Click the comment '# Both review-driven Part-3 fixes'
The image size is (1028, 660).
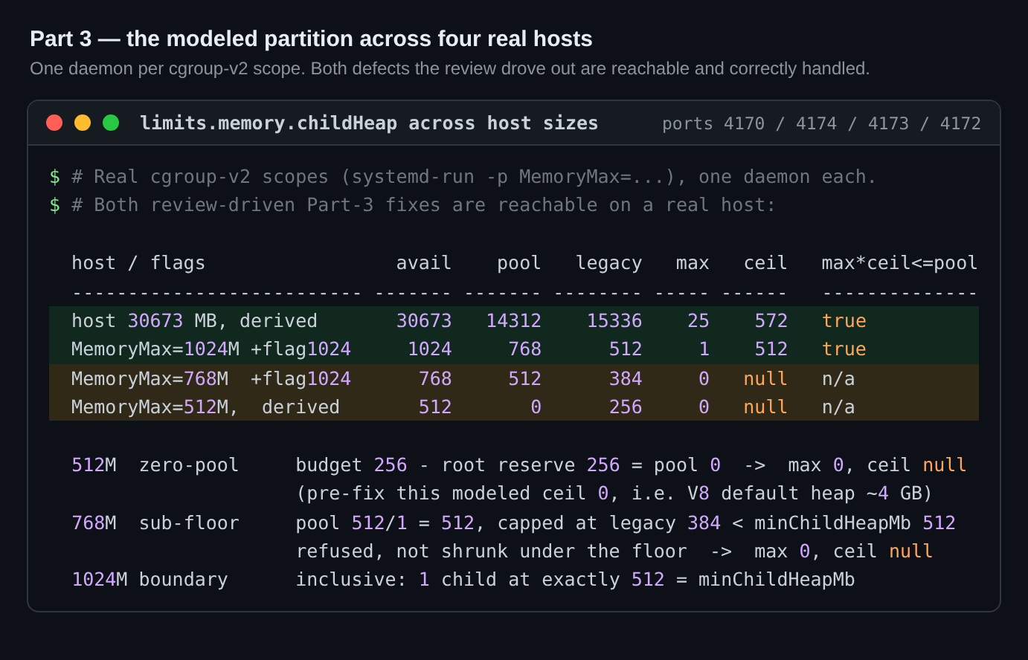click(x=423, y=205)
